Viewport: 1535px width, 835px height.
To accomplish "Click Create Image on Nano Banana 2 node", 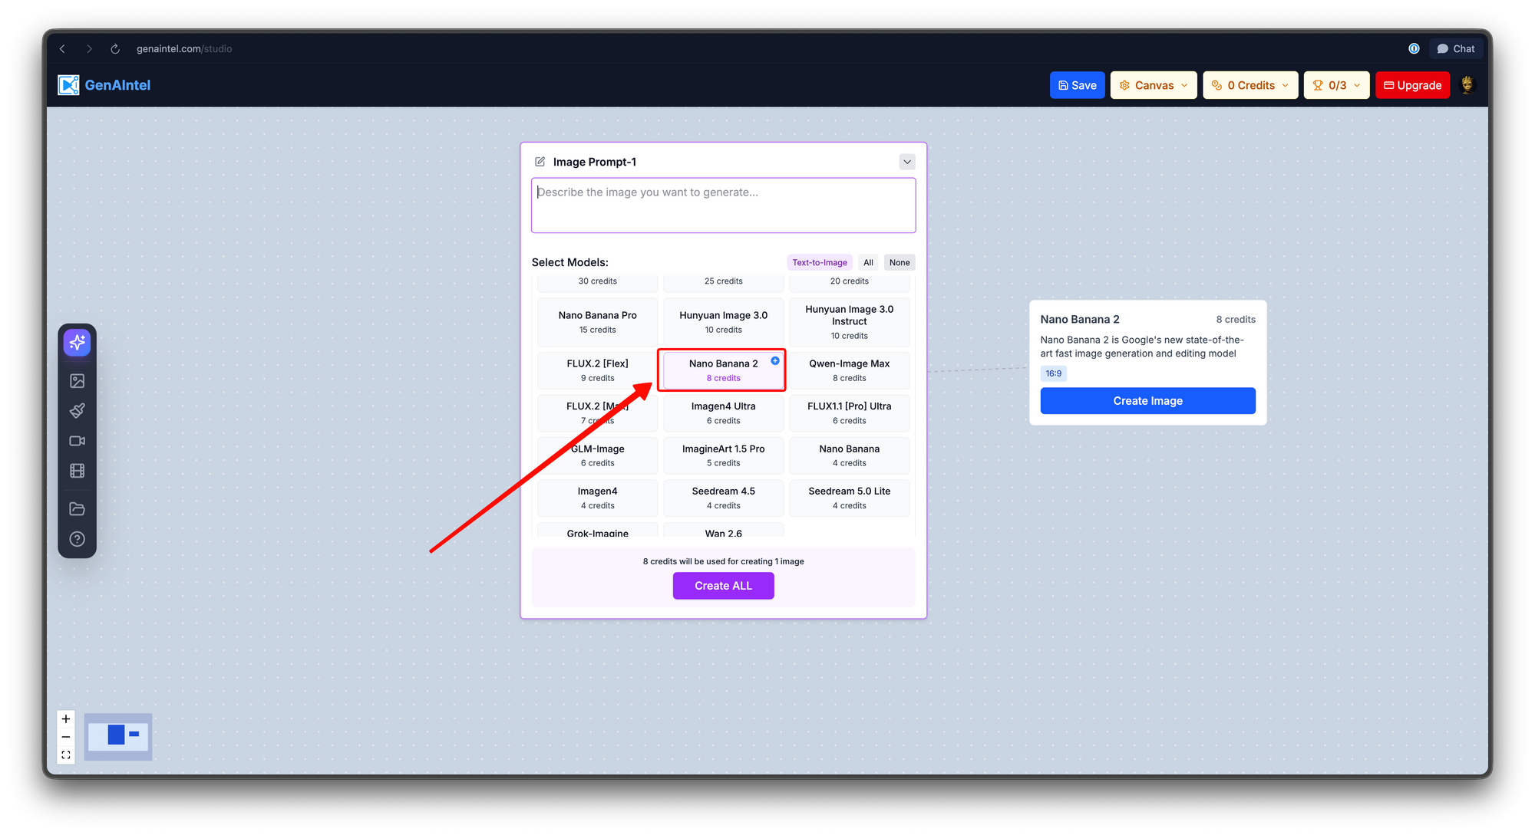I will (x=1148, y=401).
